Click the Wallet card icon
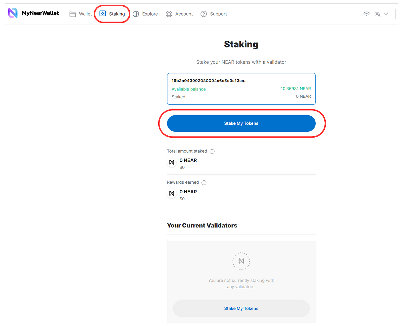The image size is (400, 326). 73,14
